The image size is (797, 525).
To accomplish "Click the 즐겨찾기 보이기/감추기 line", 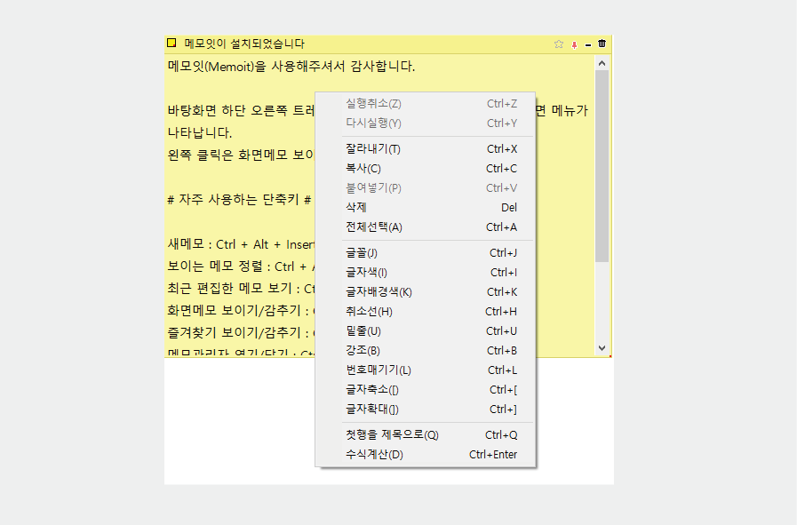I will (x=241, y=332).
